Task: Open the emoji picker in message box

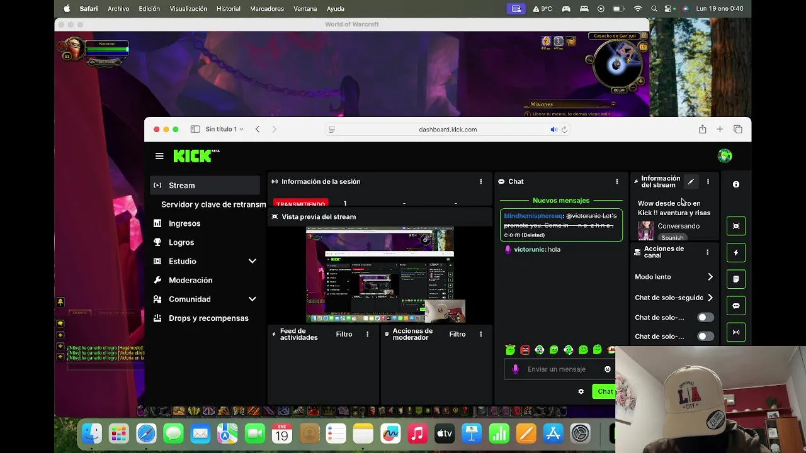Action: 607,369
